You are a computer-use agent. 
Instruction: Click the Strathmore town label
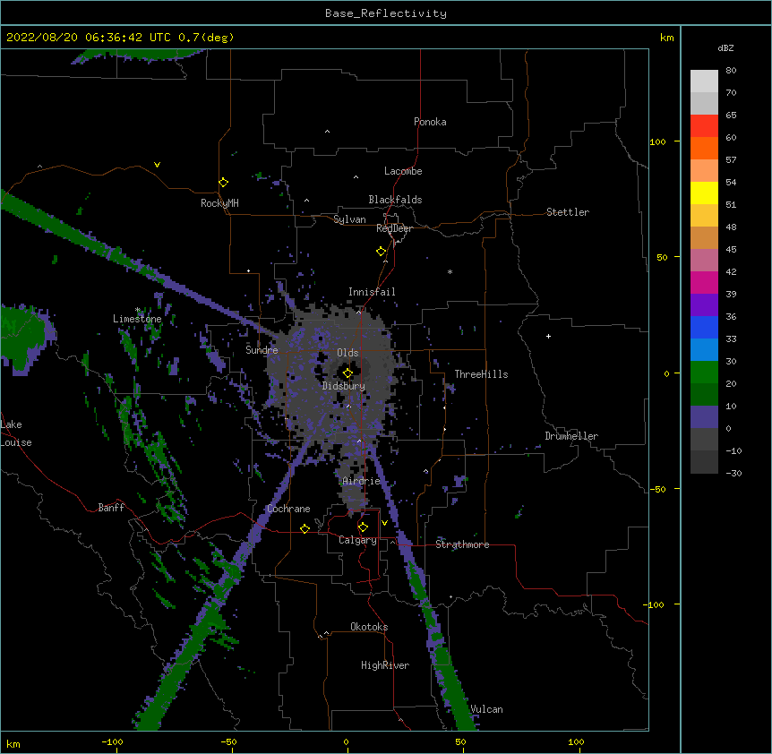(462, 544)
